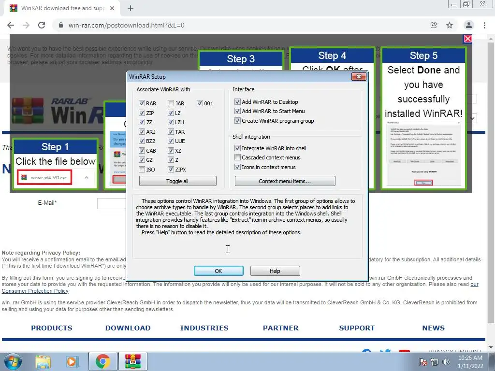
Task: Enable the JAR file association
Action: coord(171,103)
